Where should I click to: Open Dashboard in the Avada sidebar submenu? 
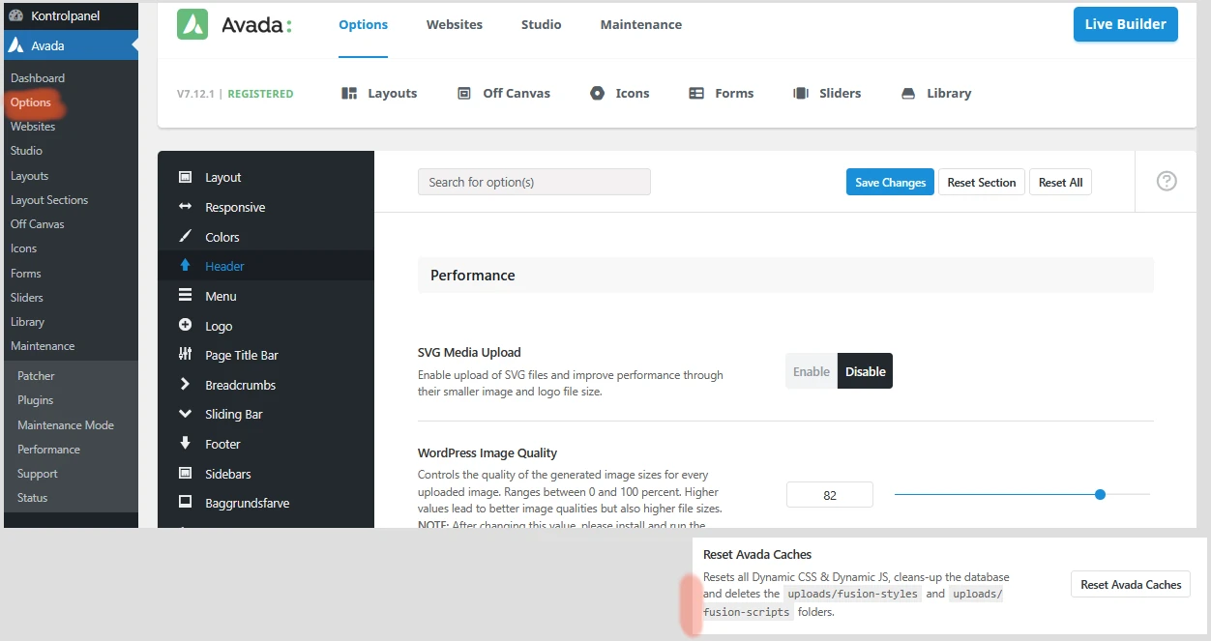click(x=38, y=77)
